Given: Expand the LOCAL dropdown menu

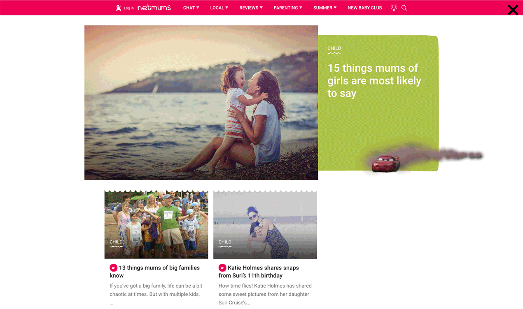Looking at the screenshot, I should pyautogui.click(x=219, y=8).
